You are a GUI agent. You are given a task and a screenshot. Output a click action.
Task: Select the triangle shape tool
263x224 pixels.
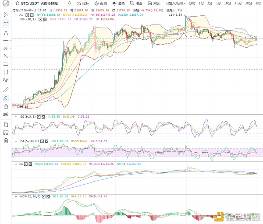click(x=6, y=56)
